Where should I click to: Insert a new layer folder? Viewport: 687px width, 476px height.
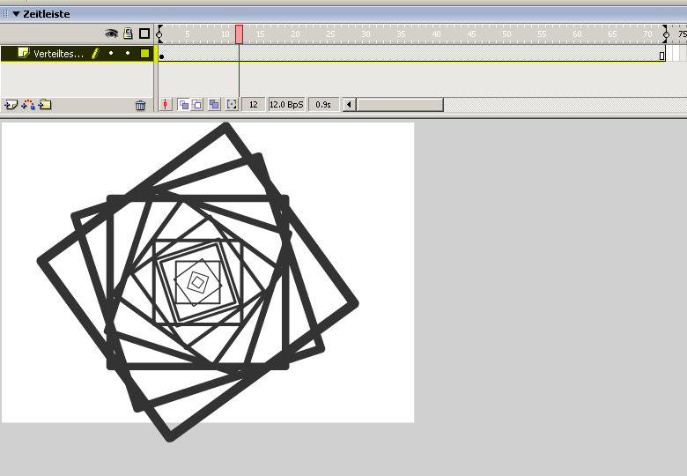[44, 105]
